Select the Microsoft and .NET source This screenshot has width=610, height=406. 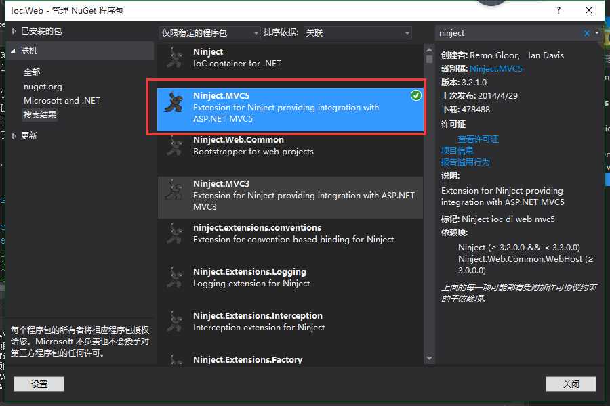point(62,100)
